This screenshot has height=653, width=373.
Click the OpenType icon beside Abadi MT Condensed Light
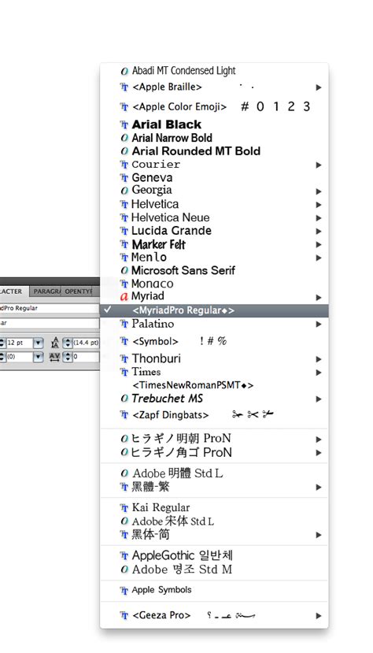point(124,71)
